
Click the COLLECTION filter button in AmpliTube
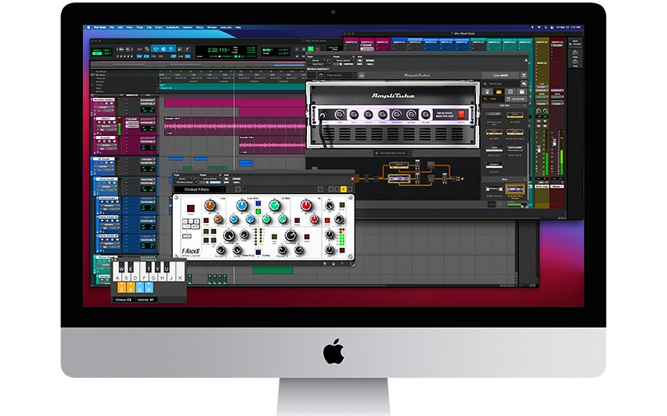(x=517, y=99)
